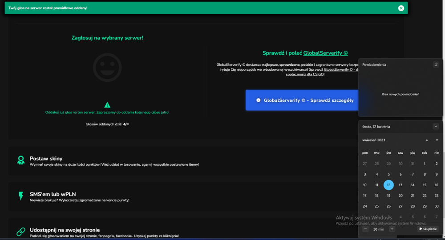Screen dimensions: 445x240
Task: Collapse calendar with chevron next to środa, 12 kwietnia
Action: [436, 126]
